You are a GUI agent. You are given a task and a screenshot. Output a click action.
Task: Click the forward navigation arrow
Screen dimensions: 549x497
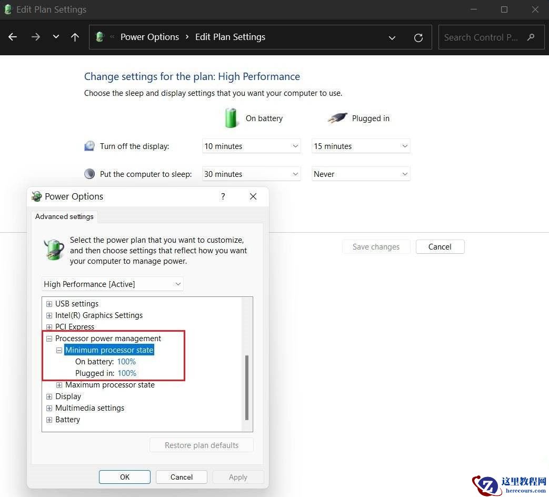click(x=35, y=37)
